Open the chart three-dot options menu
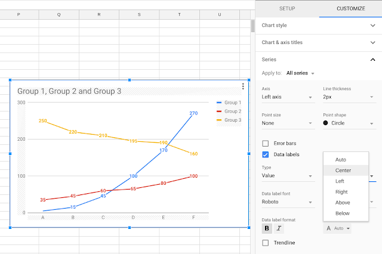This screenshot has width=382, height=254. tap(243, 86)
